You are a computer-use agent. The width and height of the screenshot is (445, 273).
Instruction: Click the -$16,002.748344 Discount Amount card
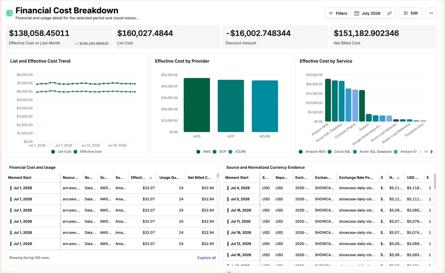click(x=275, y=37)
